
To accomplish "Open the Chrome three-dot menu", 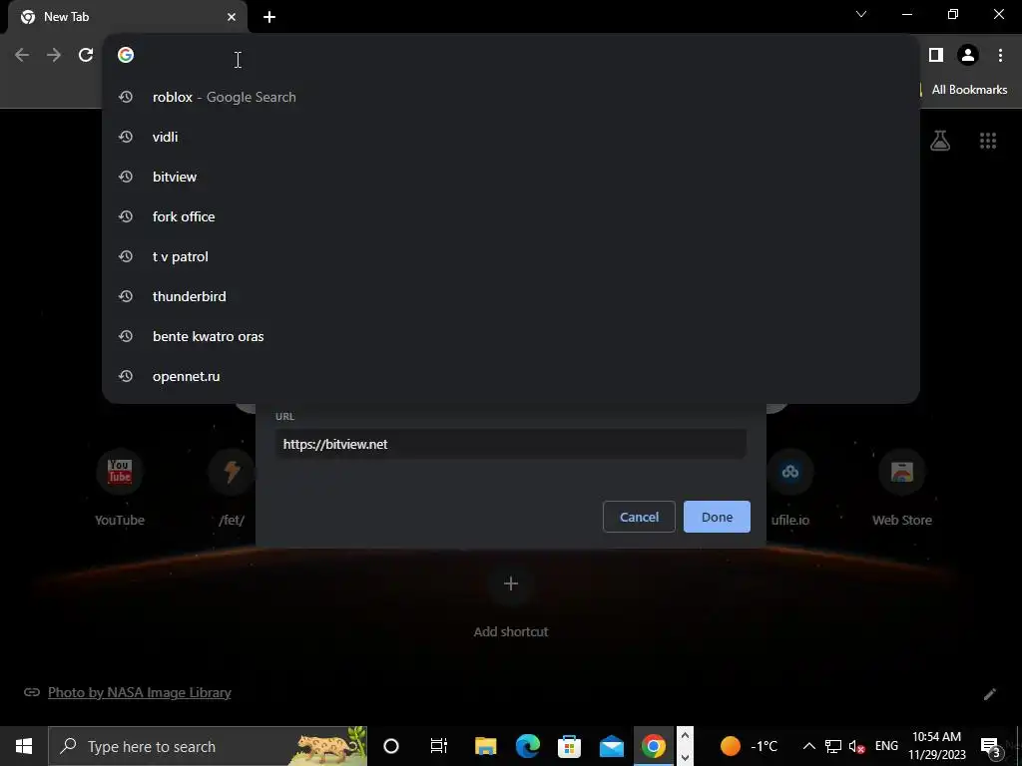I will coord(1000,56).
